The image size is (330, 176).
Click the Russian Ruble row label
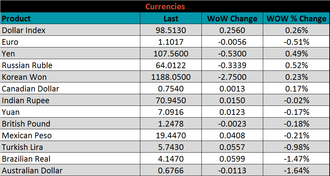27,65
